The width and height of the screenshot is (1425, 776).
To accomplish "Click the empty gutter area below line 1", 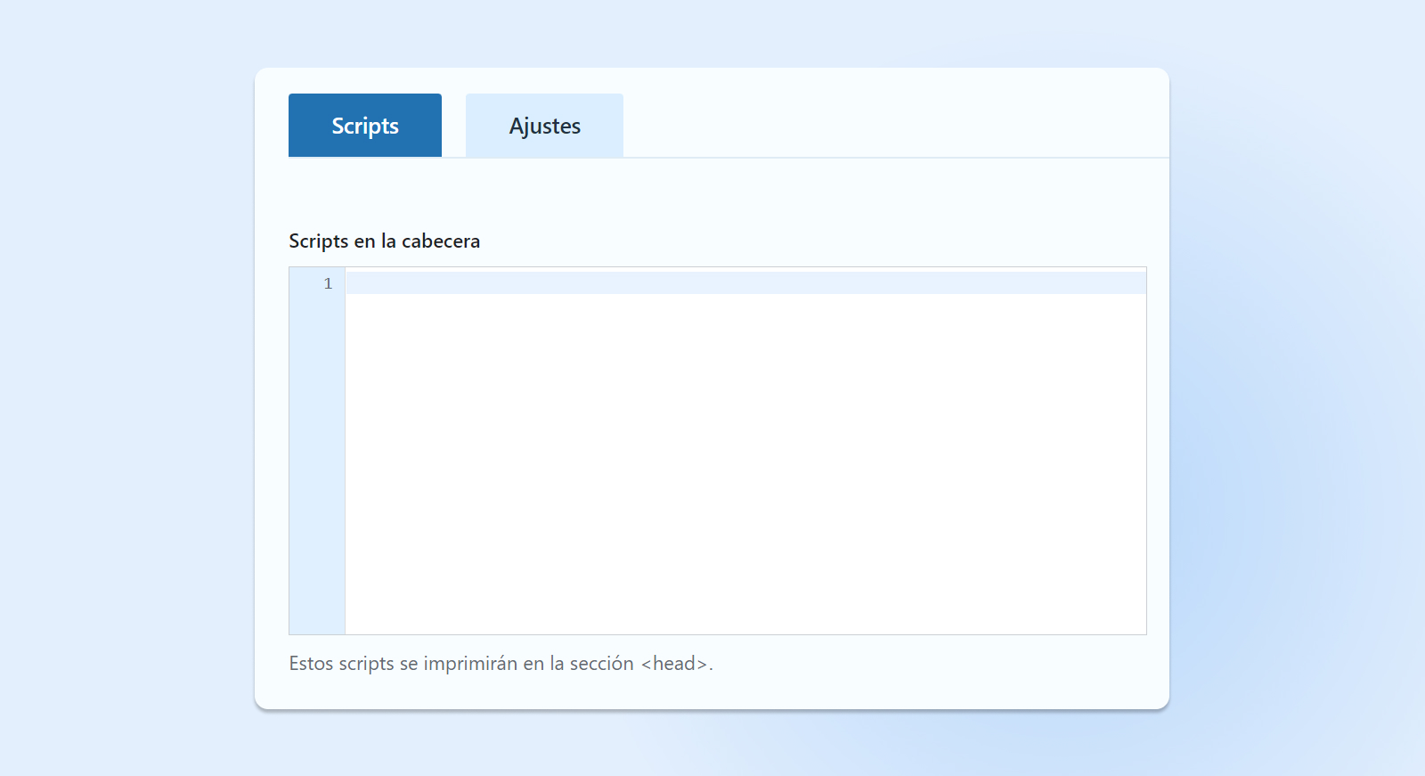I will point(317,463).
